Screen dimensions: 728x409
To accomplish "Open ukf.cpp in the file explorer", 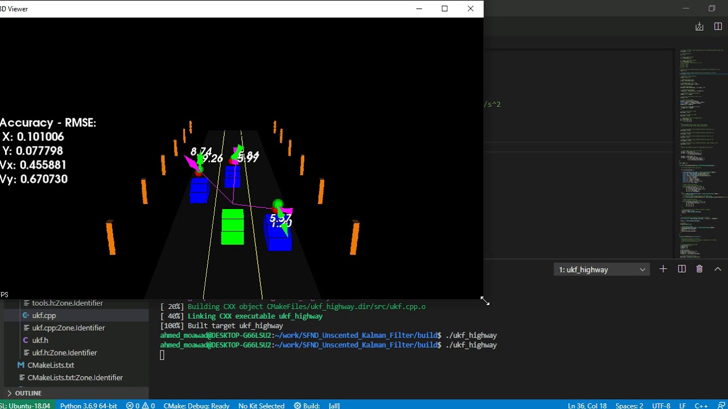I will point(44,315).
